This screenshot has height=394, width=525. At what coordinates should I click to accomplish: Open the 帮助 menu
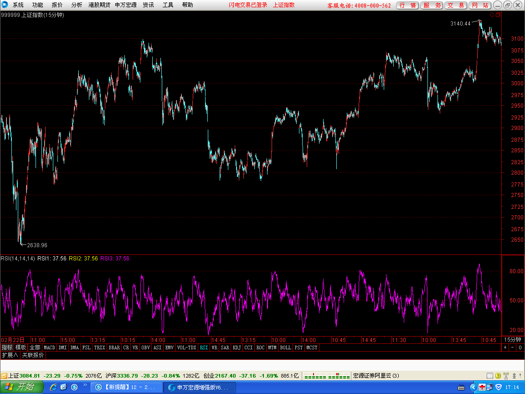[187, 5]
